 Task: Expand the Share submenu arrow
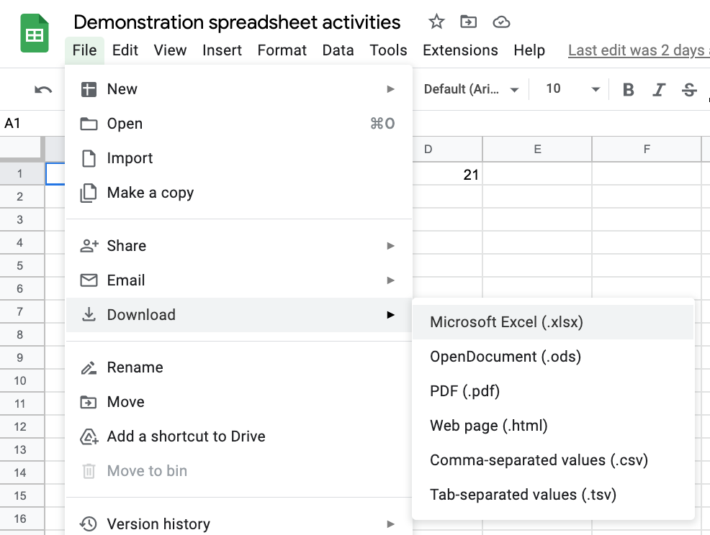pyautogui.click(x=390, y=245)
